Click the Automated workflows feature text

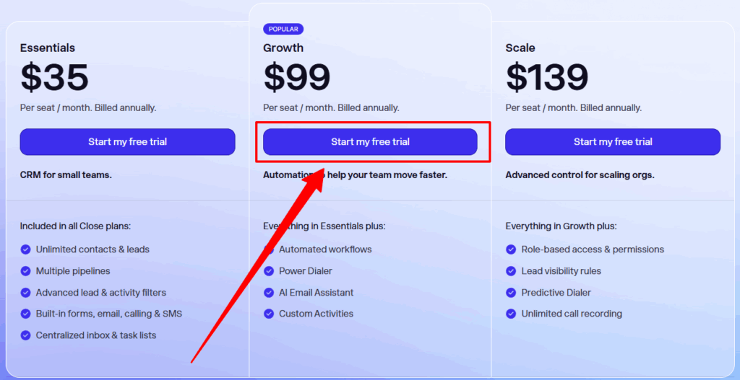(x=325, y=249)
